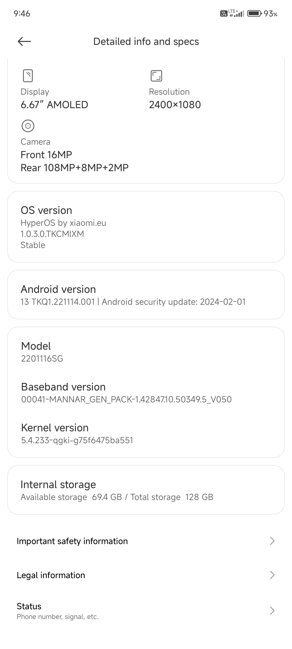Tap the Internal storage card
292x649 pixels.
146,490
